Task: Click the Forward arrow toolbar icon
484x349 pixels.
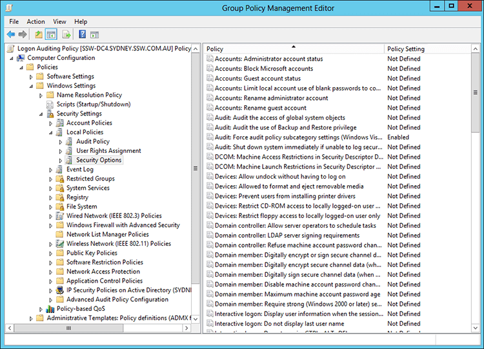Action: [23, 34]
